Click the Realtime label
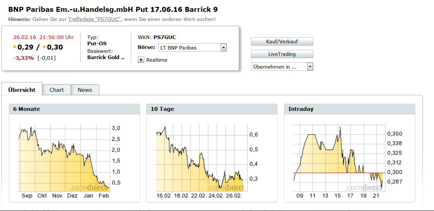 point(157,60)
